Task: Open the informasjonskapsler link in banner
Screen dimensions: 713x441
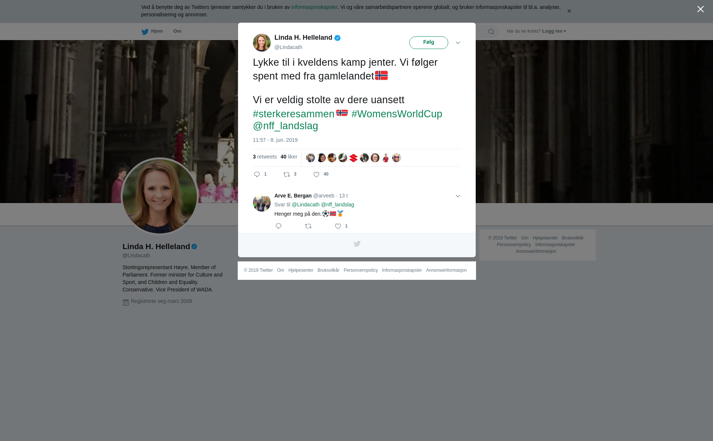Action: (314, 7)
